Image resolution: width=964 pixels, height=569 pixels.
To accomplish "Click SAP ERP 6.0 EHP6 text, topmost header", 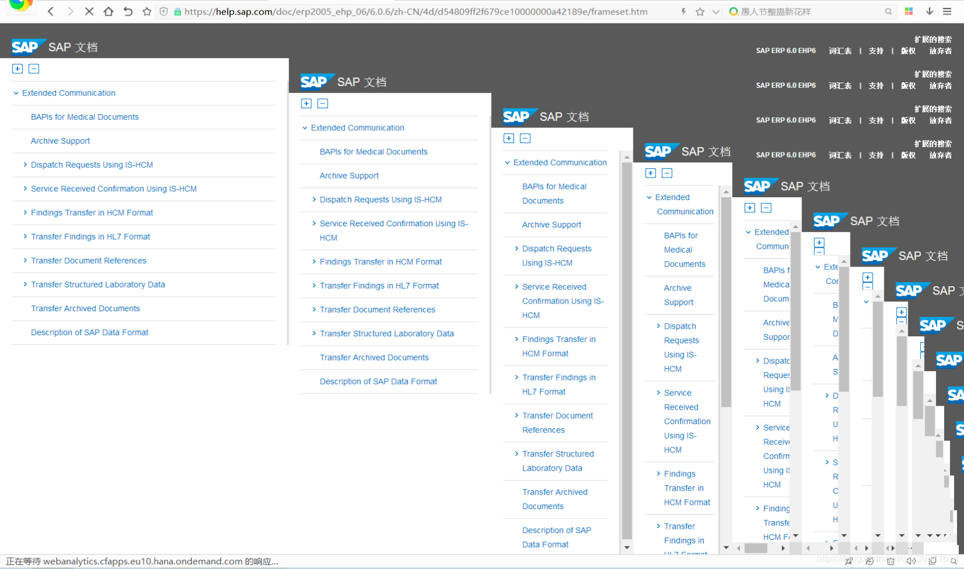I will (786, 51).
